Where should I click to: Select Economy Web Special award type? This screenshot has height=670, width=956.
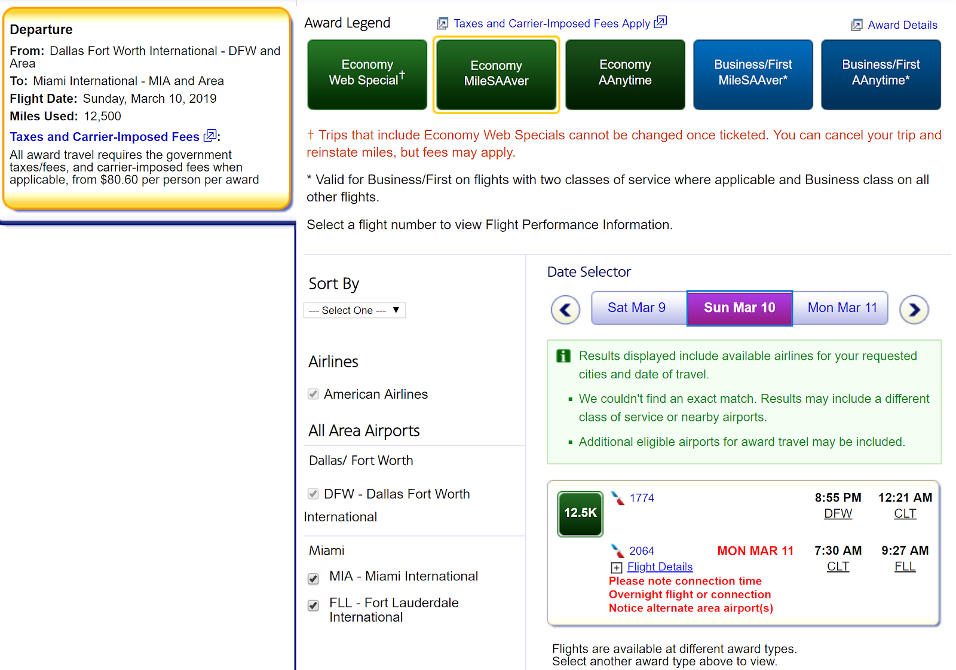point(367,75)
